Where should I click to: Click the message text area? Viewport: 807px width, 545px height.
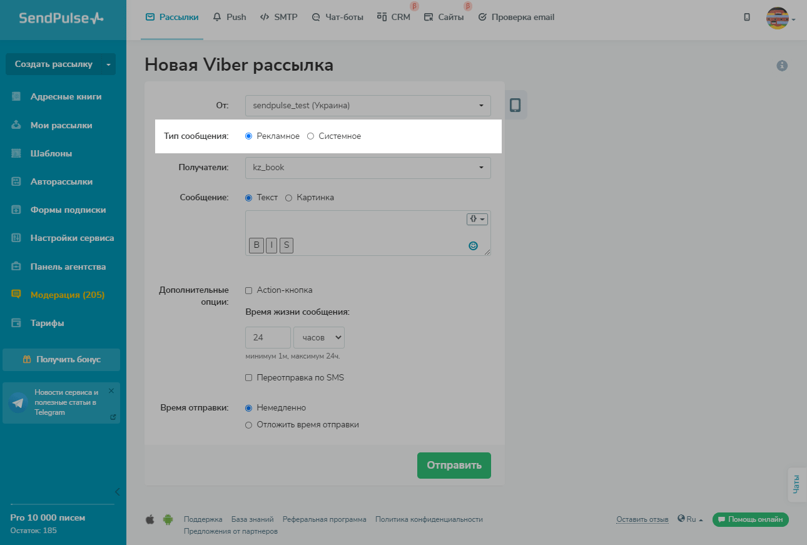tap(368, 233)
